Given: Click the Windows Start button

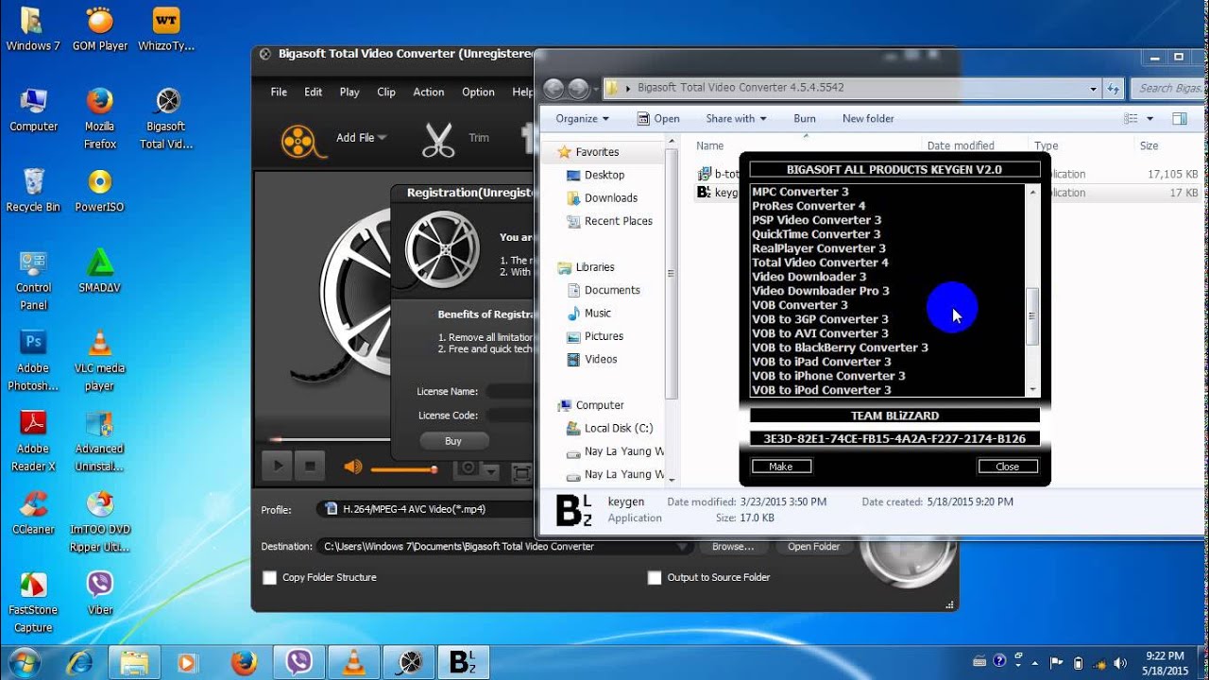Looking at the screenshot, I should (x=23, y=662).
